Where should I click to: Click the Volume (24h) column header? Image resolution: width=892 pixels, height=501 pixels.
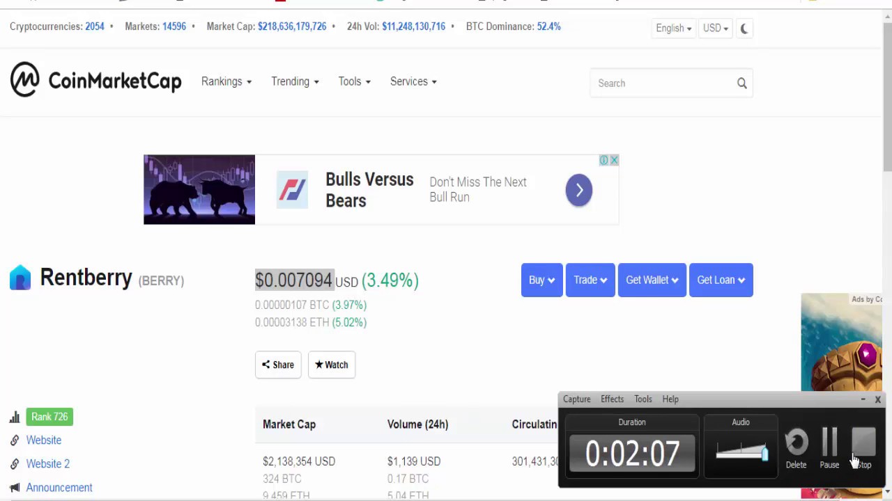(x=417, y=424)
